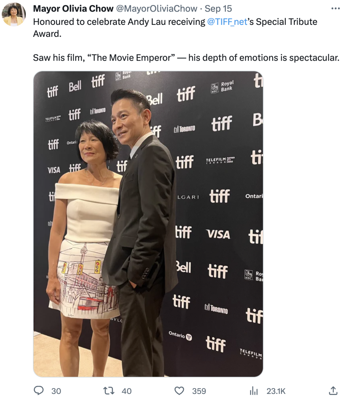Repost the tweet using retweet arrows icon
Viewport: 349px width, 402px height.
pos(109,391)
